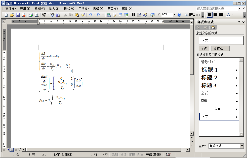Switch to Print Layout view button
Image resolution: width=247 pixels, height=158 pixels.
point(12,149)
